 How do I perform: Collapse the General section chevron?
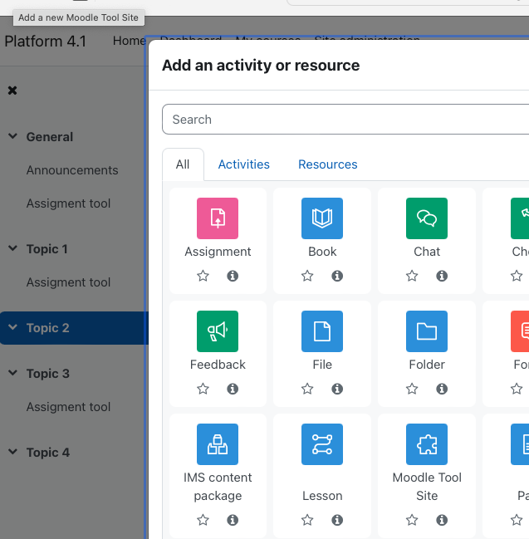[x=12, y=136]
